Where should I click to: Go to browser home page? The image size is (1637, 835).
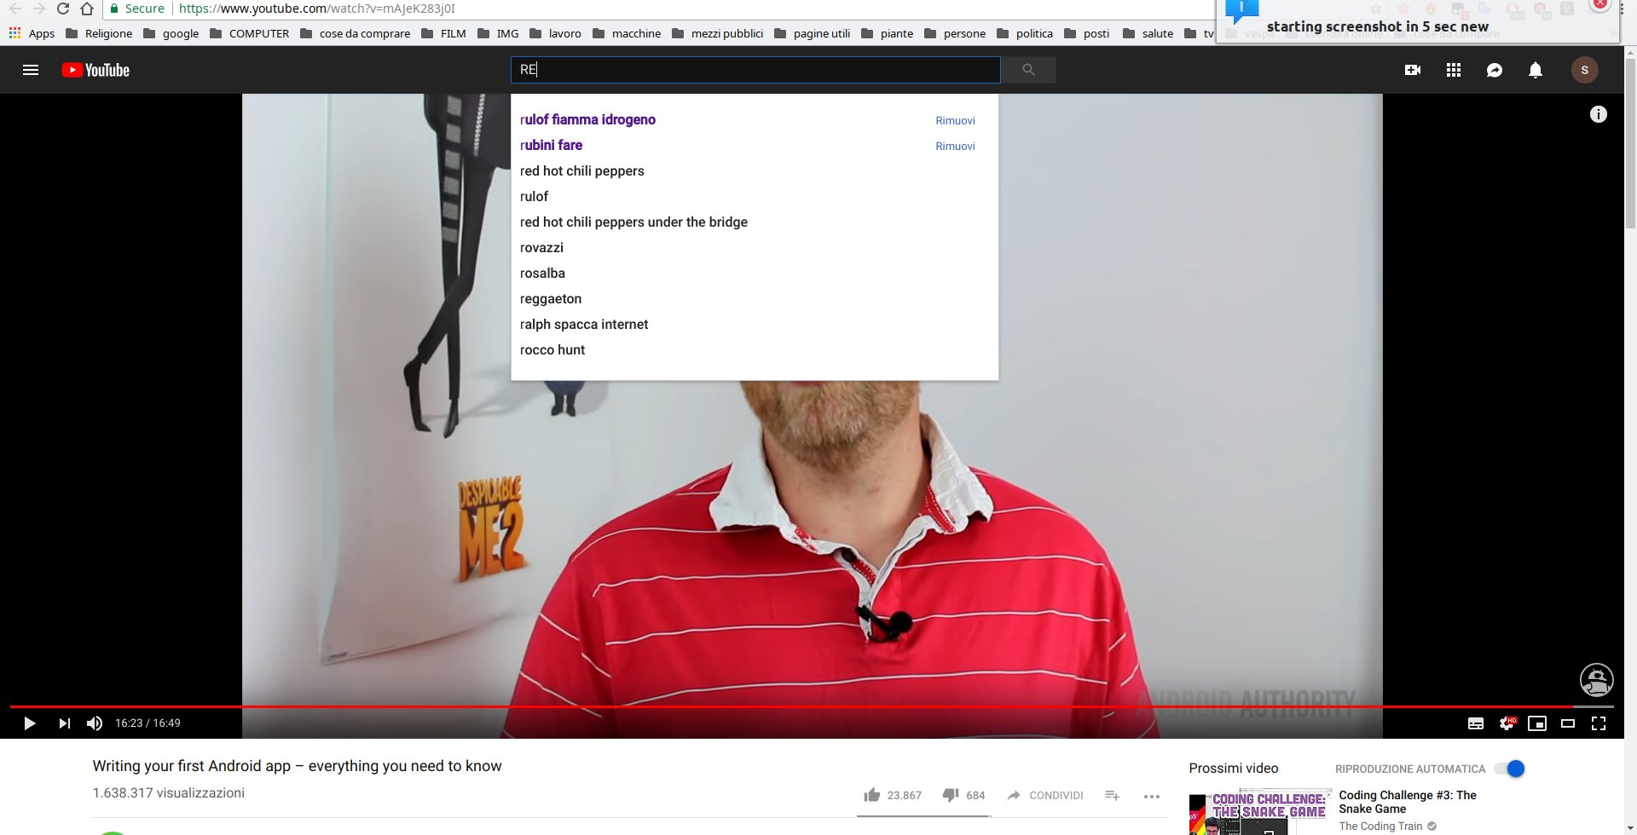(87, 9)
